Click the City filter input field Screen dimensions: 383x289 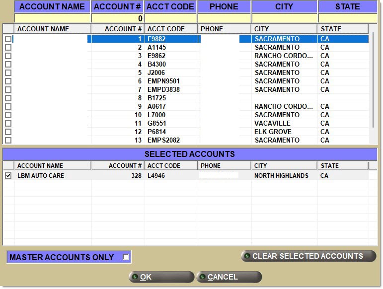[284, 18]
